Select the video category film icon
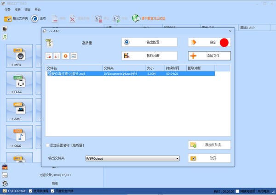The image size is (276, 195). coord(5,28)
